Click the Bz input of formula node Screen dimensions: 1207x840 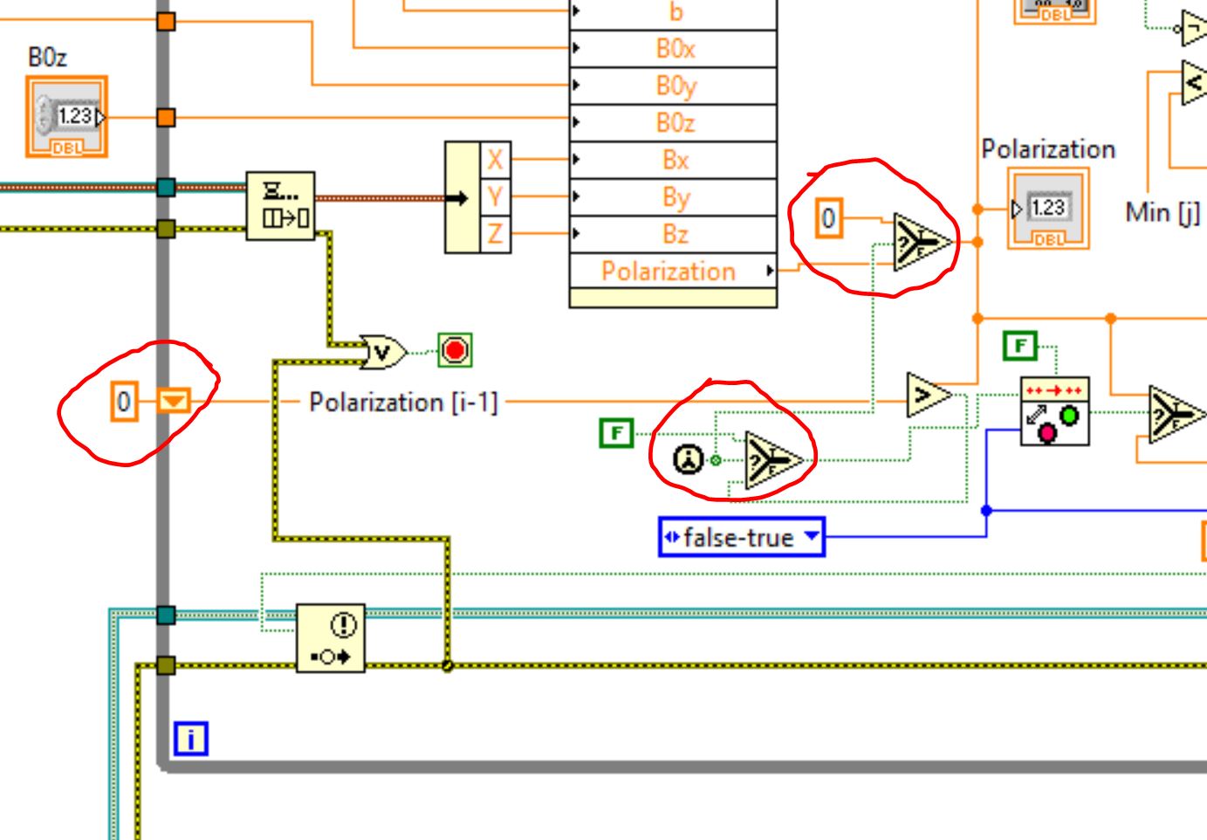click(x=673, y=234)
